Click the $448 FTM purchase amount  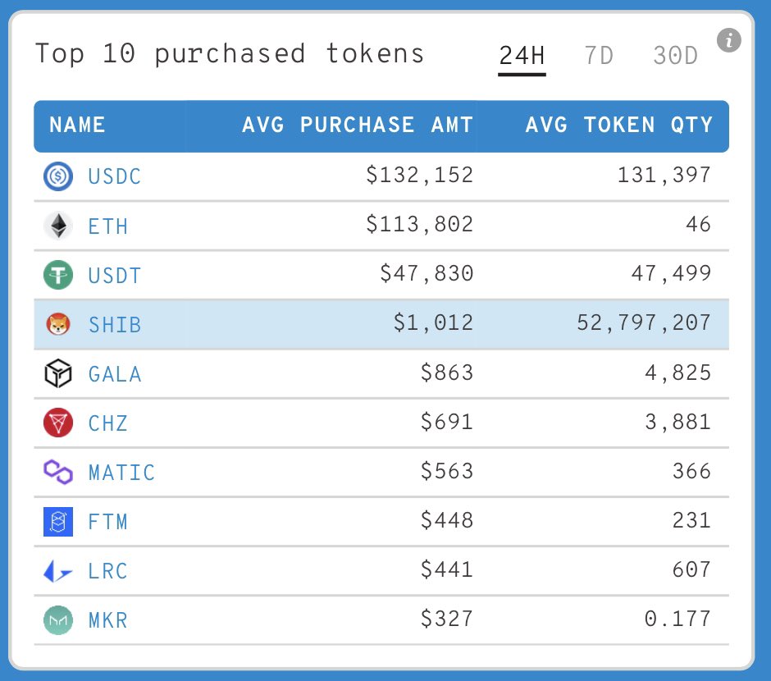click(446, 519)
